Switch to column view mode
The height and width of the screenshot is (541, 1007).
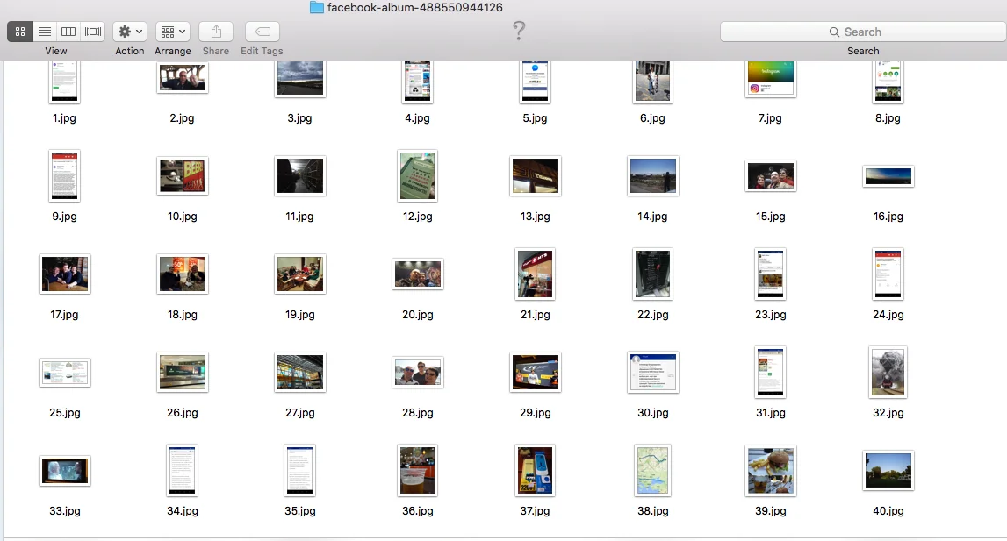coord(68,32)
